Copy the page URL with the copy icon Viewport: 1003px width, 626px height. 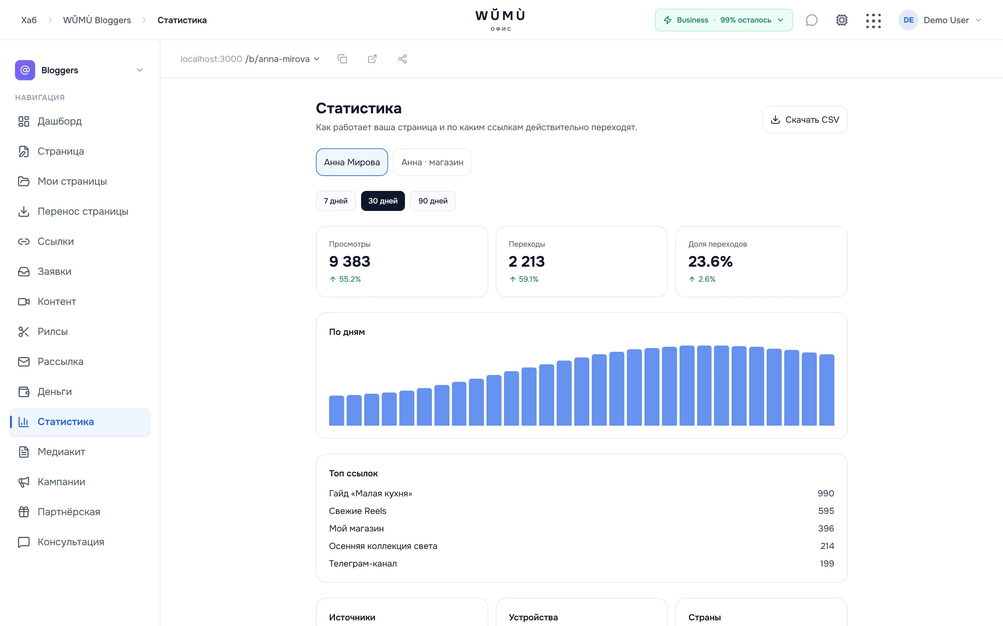point(342,59)
